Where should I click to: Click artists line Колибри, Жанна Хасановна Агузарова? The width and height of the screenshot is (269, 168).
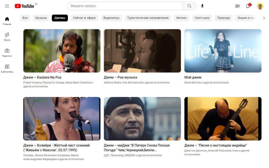(54, 157)
